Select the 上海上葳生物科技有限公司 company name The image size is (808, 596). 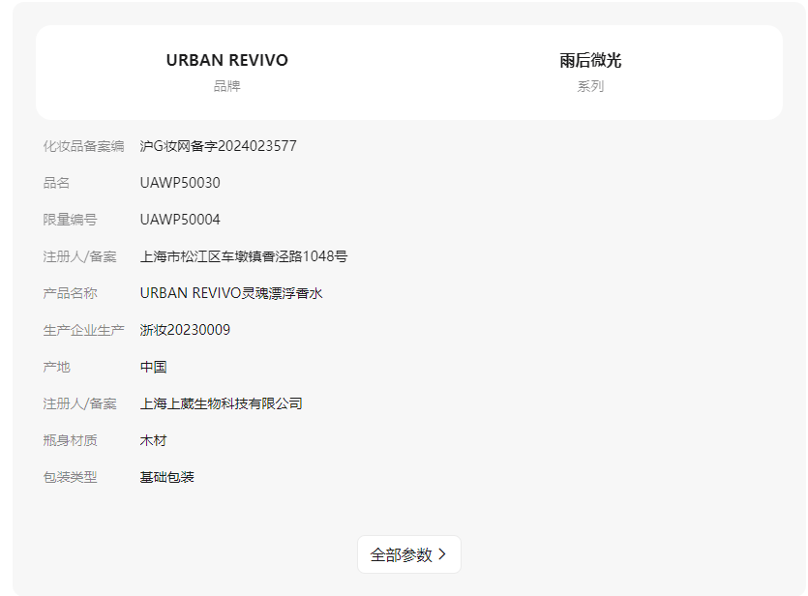tap(221, 403)
